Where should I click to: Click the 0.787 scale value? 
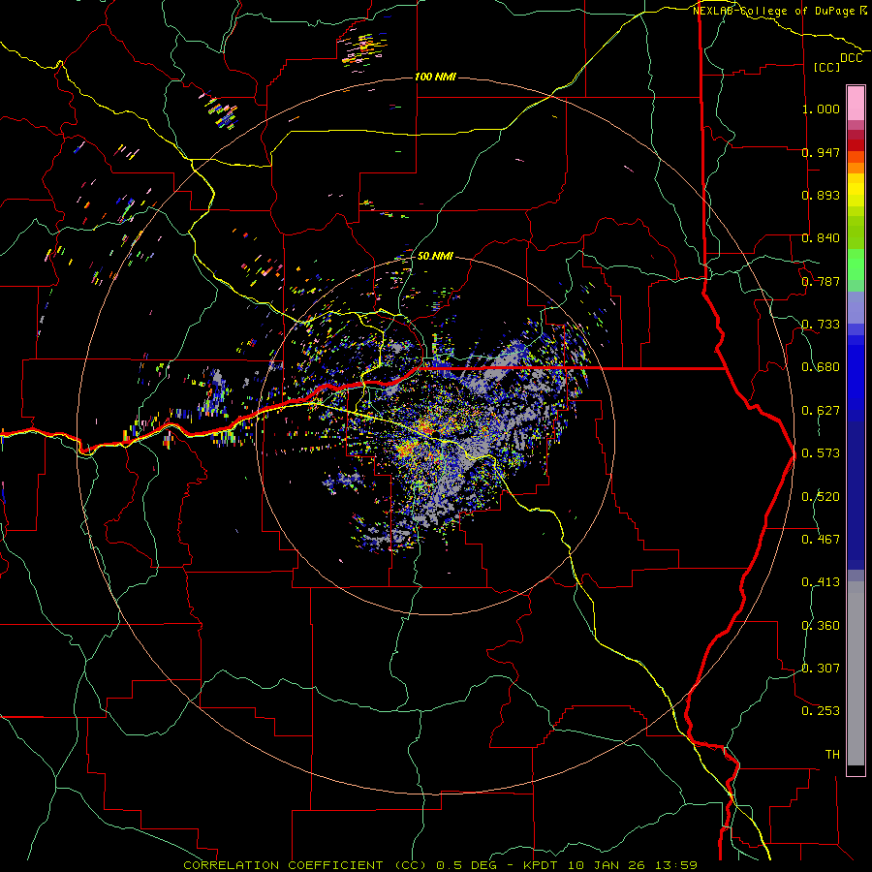(x=821, y=281)
